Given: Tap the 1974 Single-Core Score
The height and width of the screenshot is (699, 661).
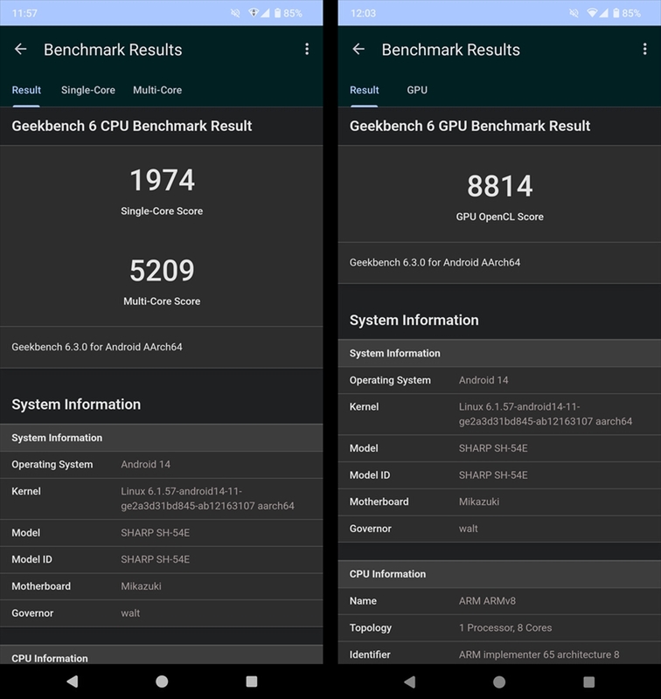Looking at the screenshot, I should 162,180.
